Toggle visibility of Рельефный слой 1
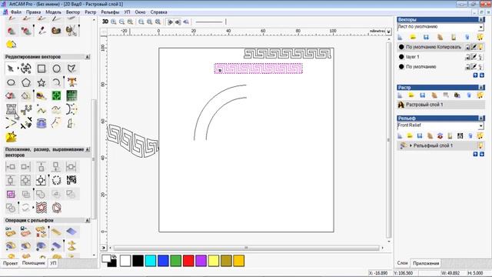 [x=480, y=145]
